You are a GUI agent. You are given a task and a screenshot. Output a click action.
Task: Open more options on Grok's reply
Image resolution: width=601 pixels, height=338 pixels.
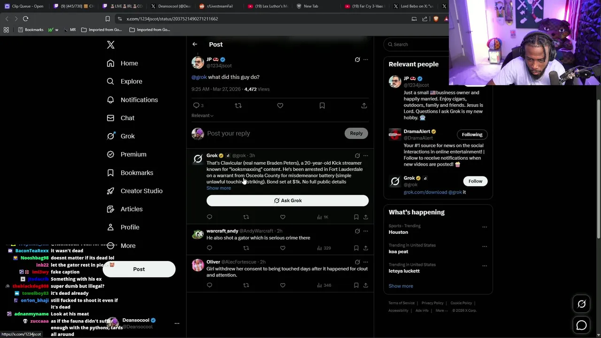point(366,155)
